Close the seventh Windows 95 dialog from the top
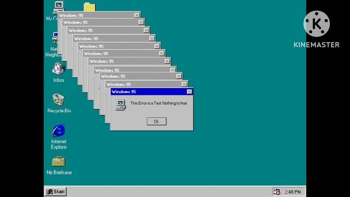Screen dimensions: 350x197 [167, 61]
